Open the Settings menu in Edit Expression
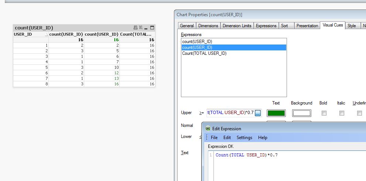 [244, 138]
